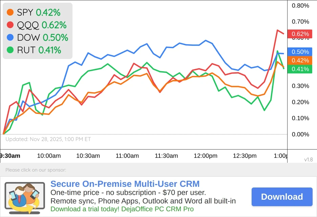Click the 9:30am opening time label

[10, 156]
